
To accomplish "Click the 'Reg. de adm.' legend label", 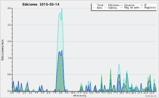I will pos(132,8).
